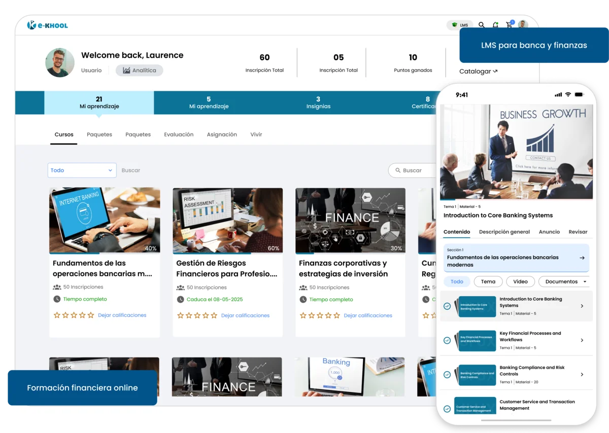This screenshot has width=609, height=433.
Task: Click the notification bell icon
Action: pos(494,25)
